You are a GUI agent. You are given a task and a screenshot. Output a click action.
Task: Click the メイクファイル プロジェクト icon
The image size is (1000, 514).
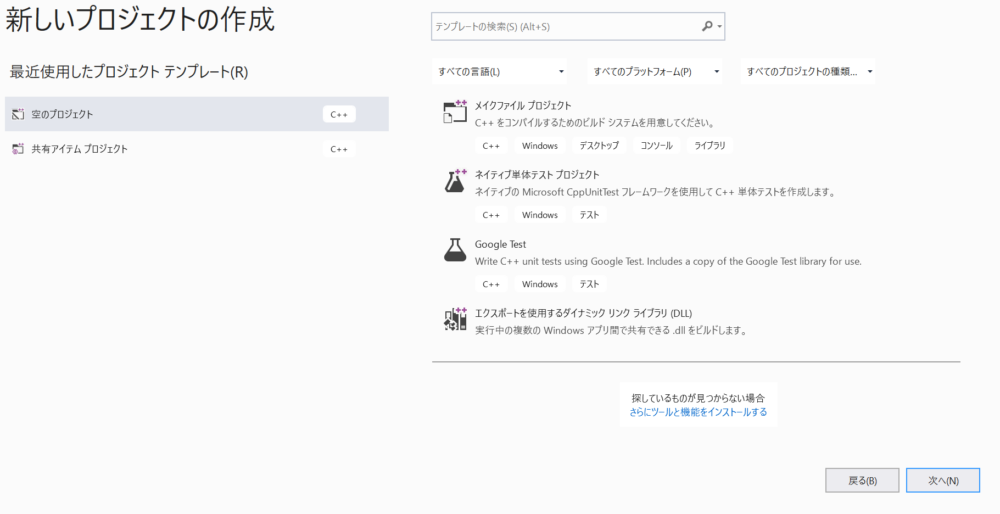(x=455, y=111)
